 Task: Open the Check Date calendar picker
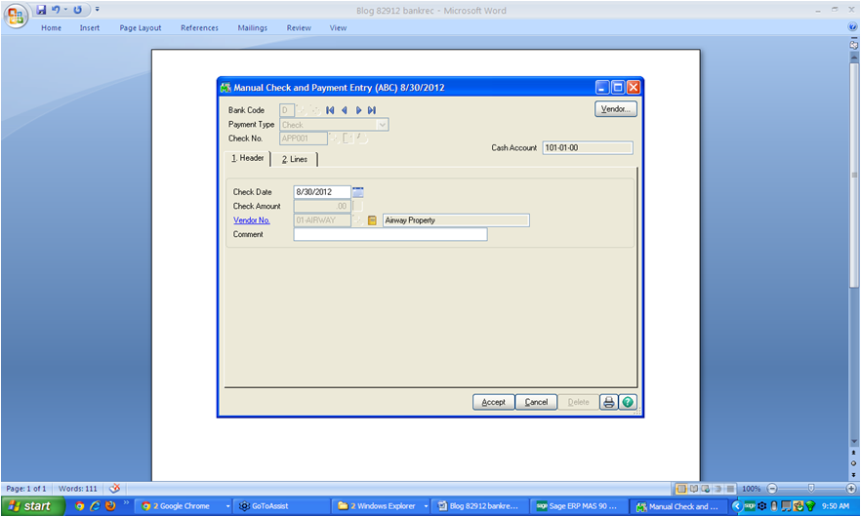point(358,192)
